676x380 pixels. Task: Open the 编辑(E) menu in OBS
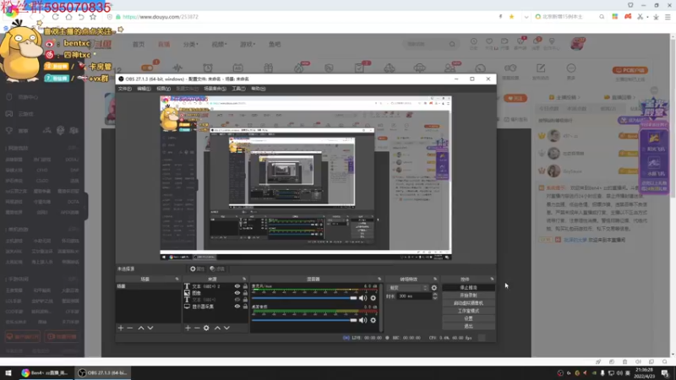tap(144, 89)
